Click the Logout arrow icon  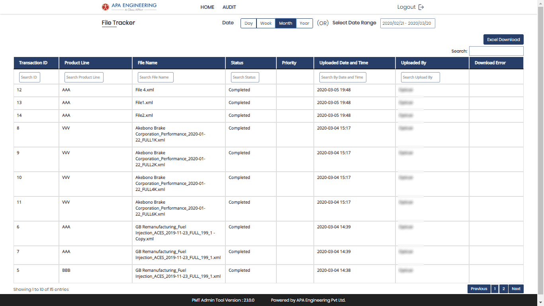tap(421, 7)
